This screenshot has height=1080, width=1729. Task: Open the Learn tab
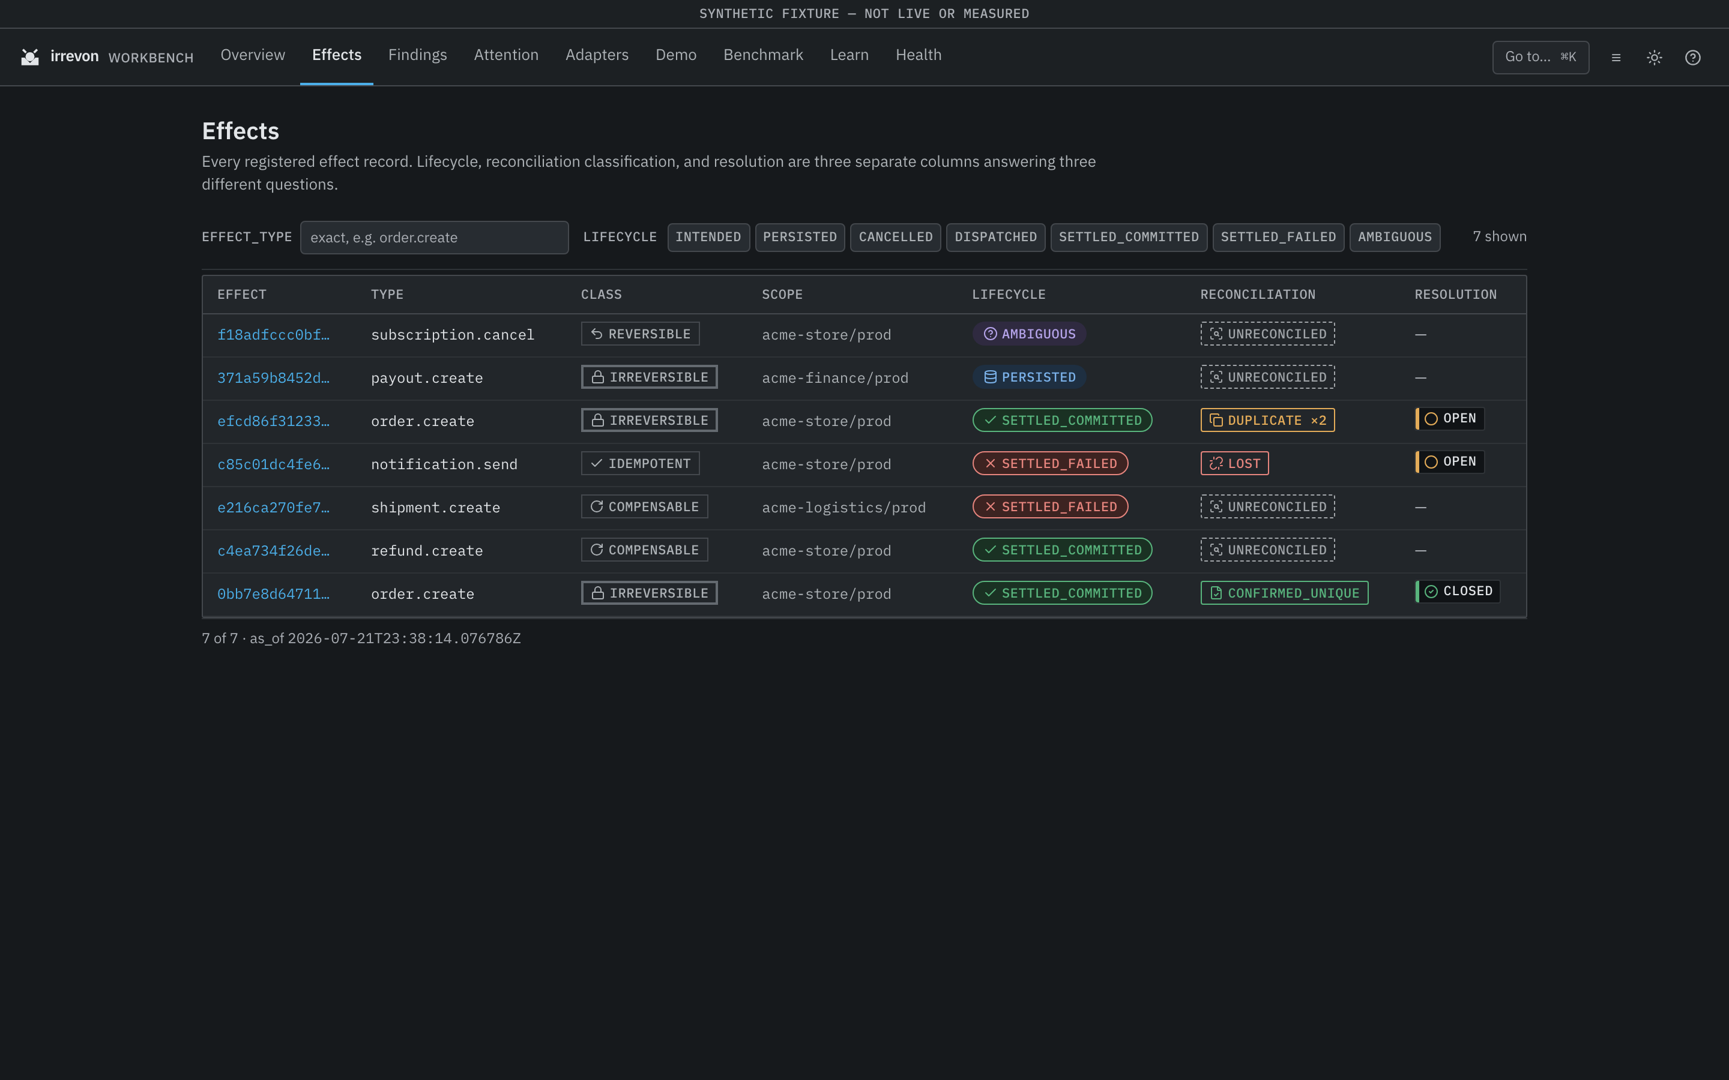click(x=849, y=55)
